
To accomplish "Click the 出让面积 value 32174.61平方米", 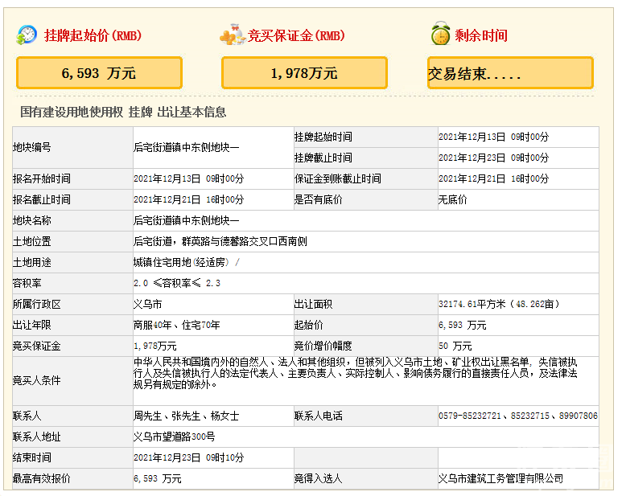I will (x=476, y=305).
